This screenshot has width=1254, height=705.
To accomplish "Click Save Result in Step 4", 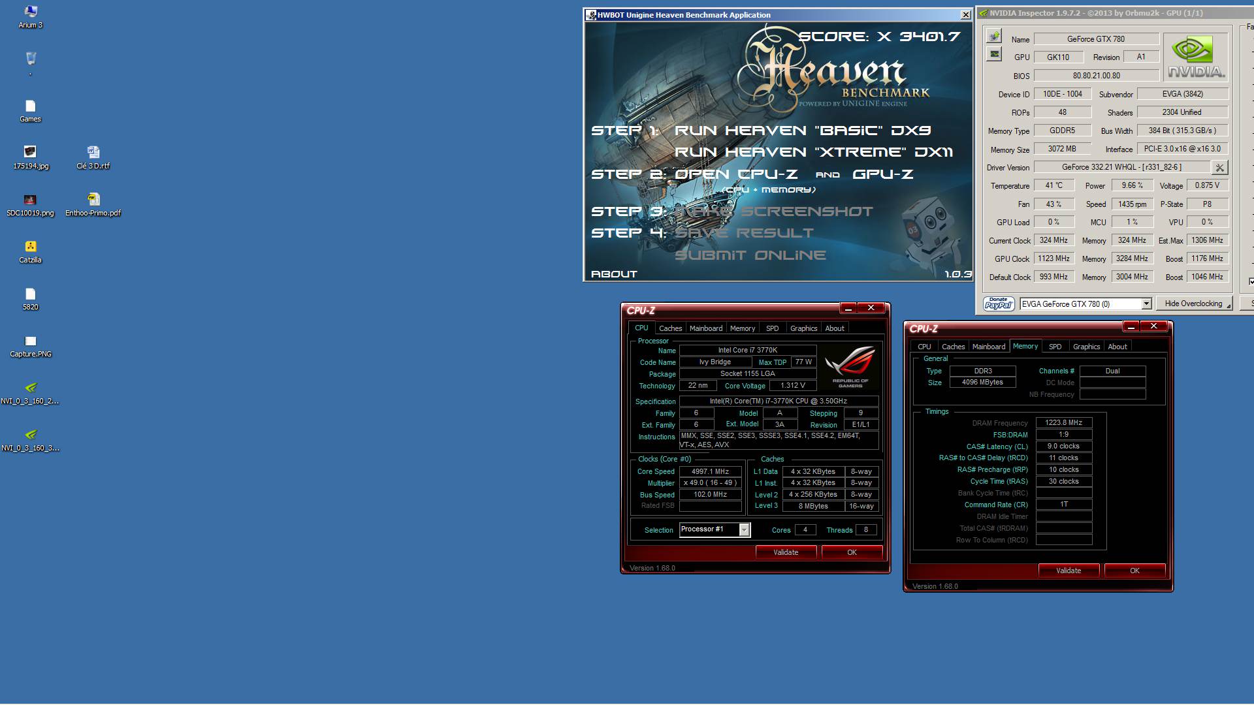I will coord(744,233).
